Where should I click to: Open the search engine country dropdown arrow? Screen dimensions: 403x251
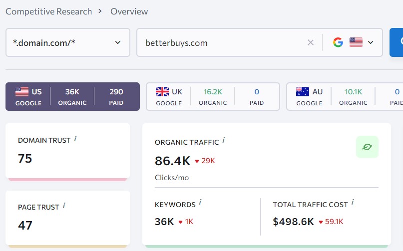tap(371, 42)
